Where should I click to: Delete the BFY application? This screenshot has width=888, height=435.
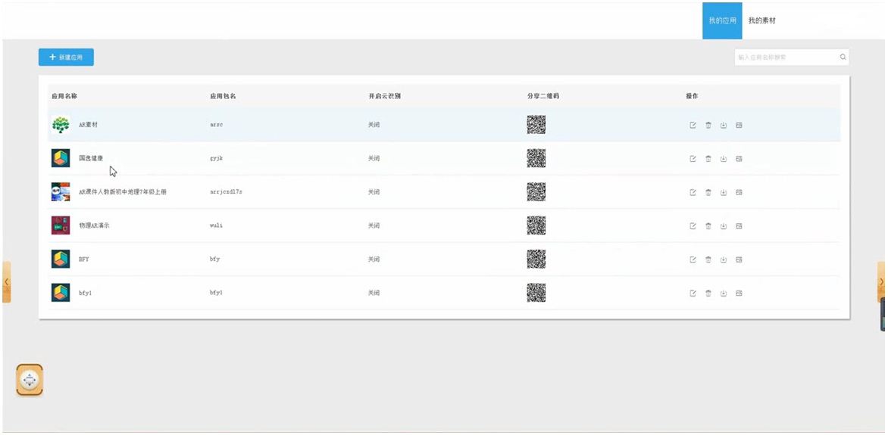tap(708, 259)
